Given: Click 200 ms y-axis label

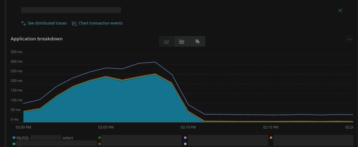Looking at the screenshot, I should pos(17,81).
